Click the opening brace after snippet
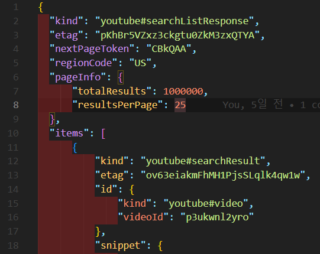Image resolution: width=320 pixels, height=254 pixels. click(160, 246)
